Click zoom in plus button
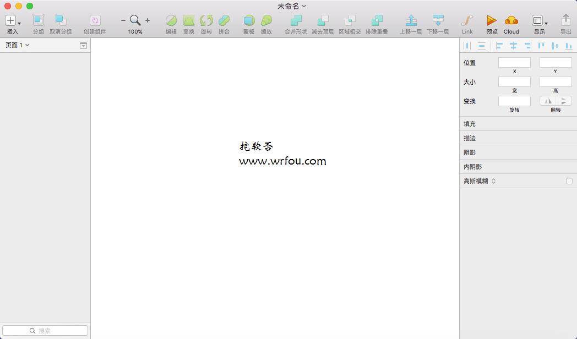 (148, 20)
